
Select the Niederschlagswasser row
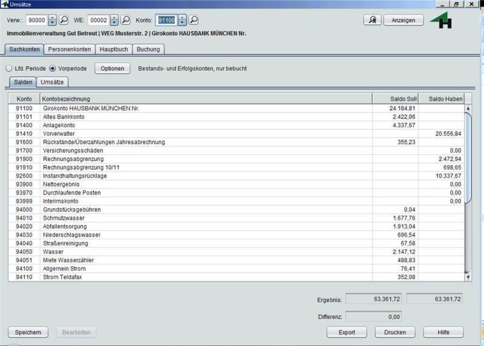point(236,235)
